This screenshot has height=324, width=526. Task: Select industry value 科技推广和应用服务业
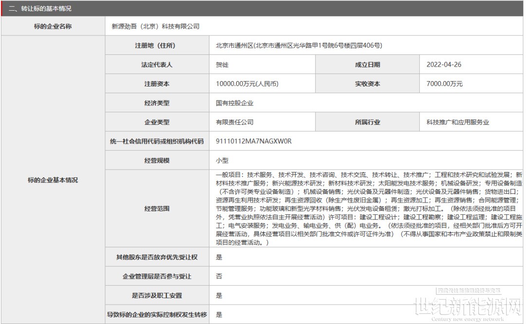coord(451,122)
